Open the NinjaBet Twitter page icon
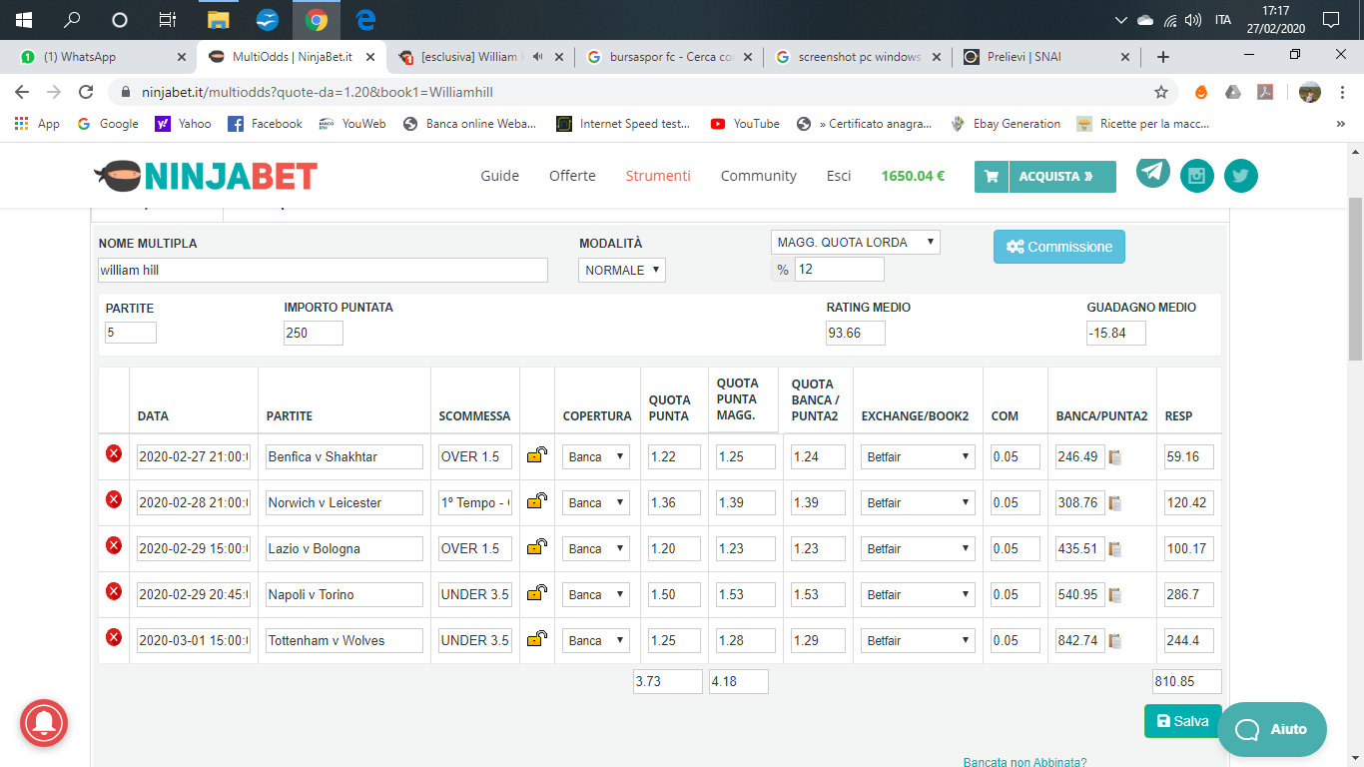1364x767 pixels. pos(1241,176)
